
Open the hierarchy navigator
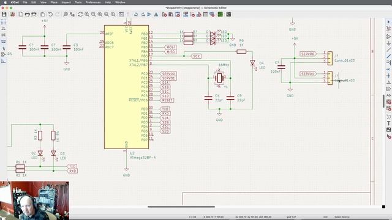pos(121,14)
